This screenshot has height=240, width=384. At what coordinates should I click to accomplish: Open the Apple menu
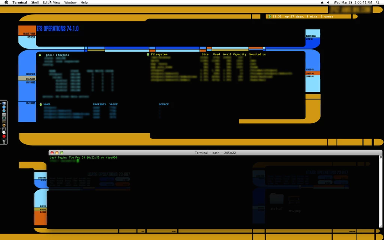(x=6, y=3)
